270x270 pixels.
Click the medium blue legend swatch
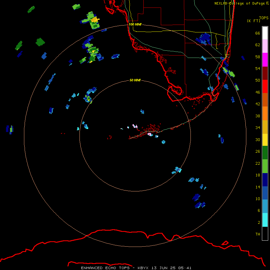(265, 193)
